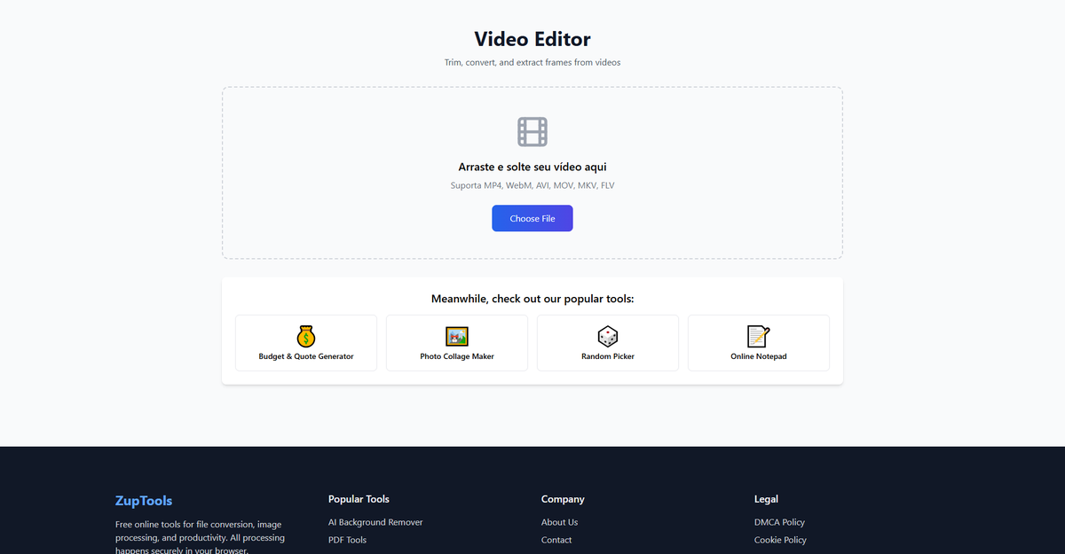Viewport: 1065px width, 554px height.
Task: Open the DMCA Policy link
Action: 779,522
